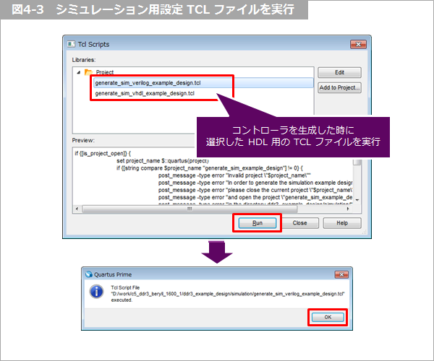Confirm the Quartus Prime message with OK

[326, 316]
